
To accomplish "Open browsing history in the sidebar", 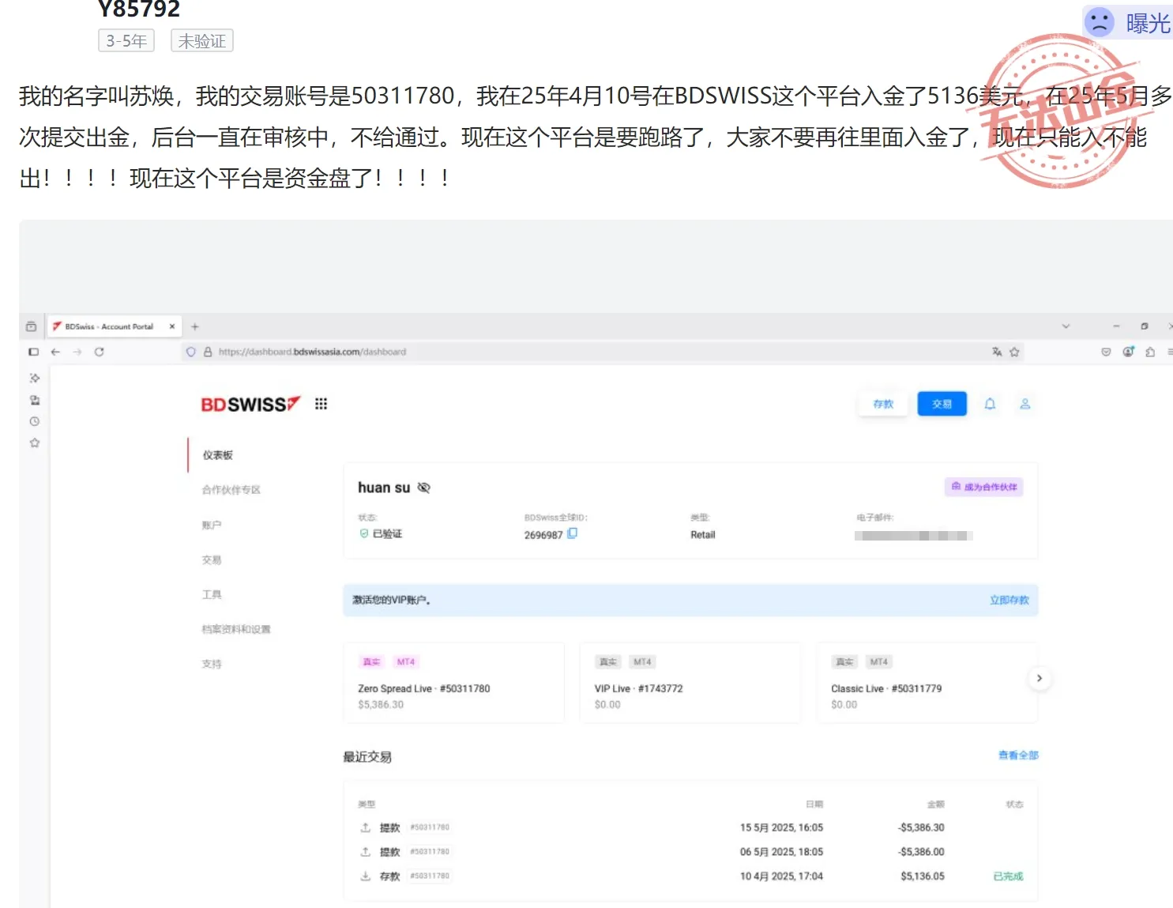I will point(35,421).
